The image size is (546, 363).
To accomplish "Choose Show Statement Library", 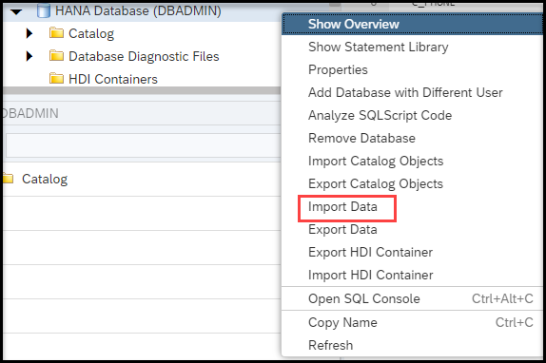I will [412, 47].
